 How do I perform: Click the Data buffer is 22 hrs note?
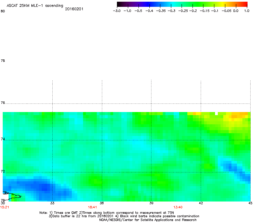124,216
